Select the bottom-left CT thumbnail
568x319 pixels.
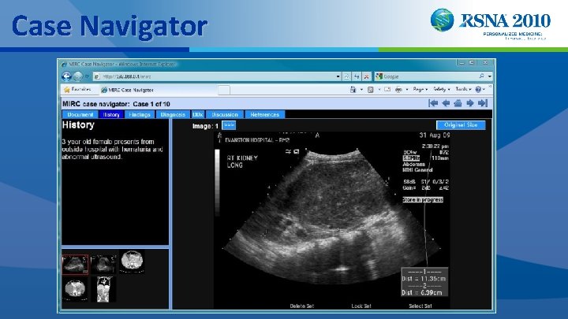(76, 289)
